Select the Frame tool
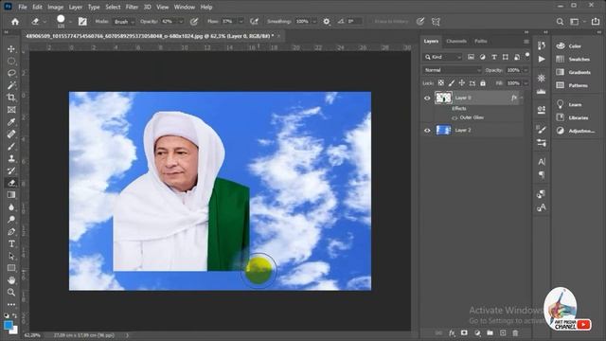Image resolution: width=606 pixels, height=341 pixels. point(11,110)
